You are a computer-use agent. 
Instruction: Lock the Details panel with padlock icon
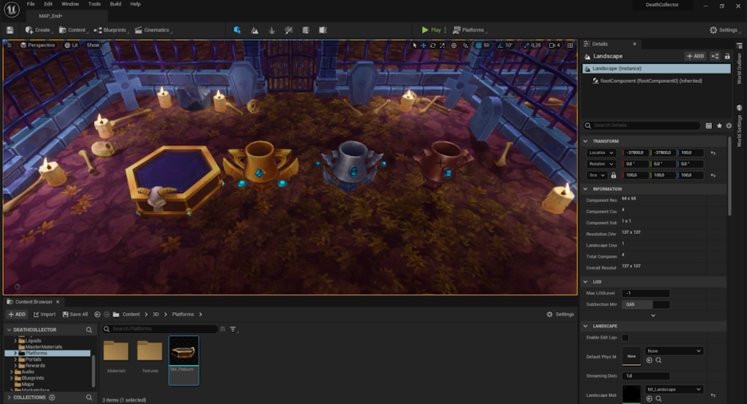click(x=727, y=56)
